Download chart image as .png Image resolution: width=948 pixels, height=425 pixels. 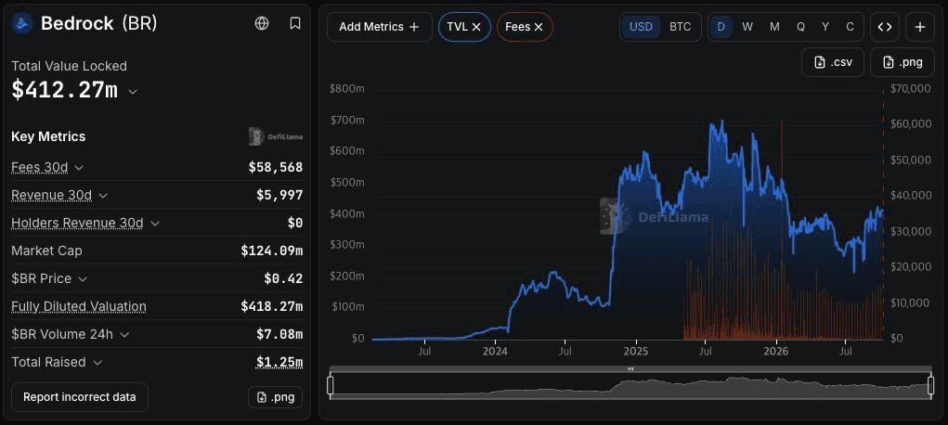pyautogui.click(x=903, y=62)
